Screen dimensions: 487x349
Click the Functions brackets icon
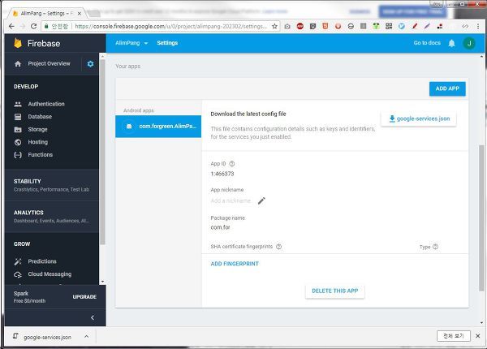18,155
